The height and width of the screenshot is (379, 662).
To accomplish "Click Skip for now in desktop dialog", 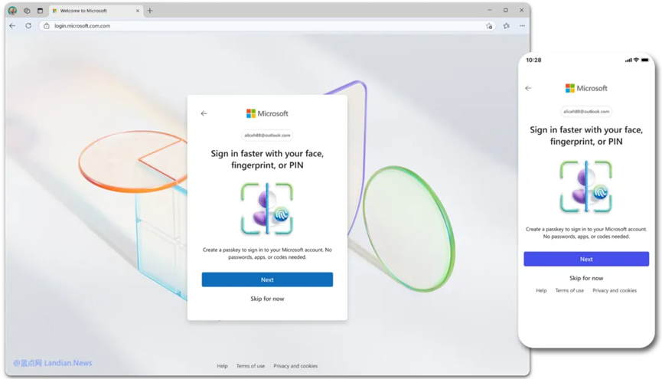I will point(267,299).
